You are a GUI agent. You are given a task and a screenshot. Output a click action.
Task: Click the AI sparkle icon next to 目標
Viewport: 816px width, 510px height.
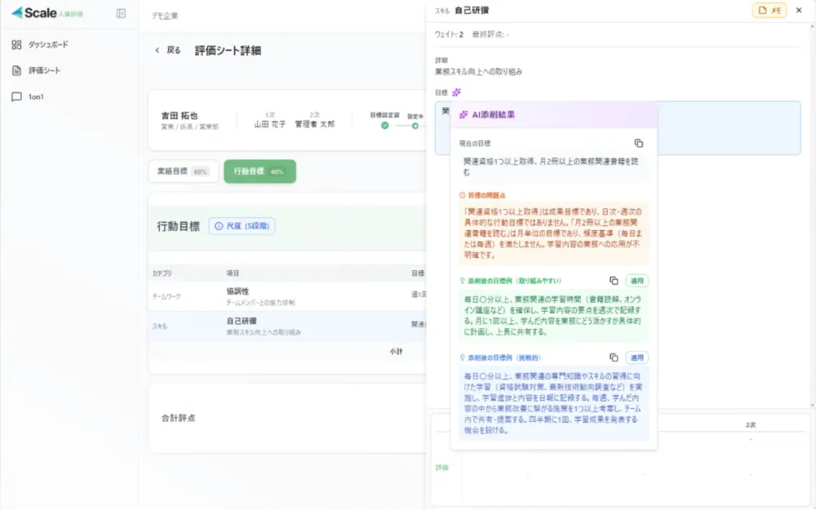[x=456, y=92]
